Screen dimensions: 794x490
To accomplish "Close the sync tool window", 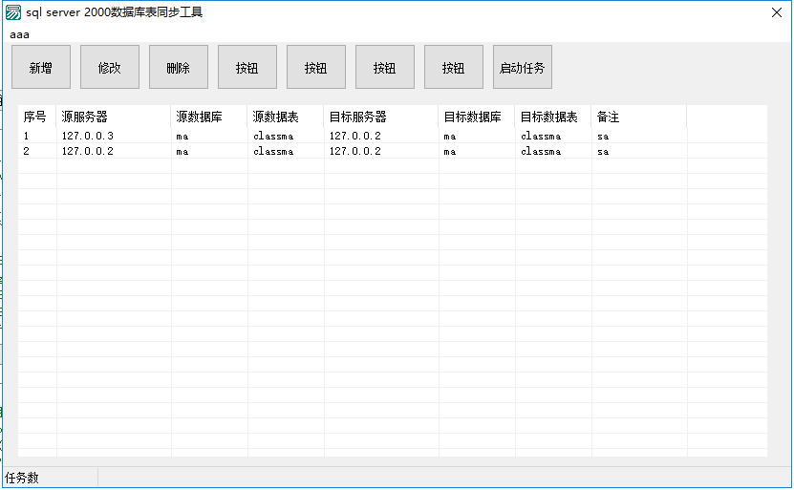I will pyautogui.click(x=777, y=12).
